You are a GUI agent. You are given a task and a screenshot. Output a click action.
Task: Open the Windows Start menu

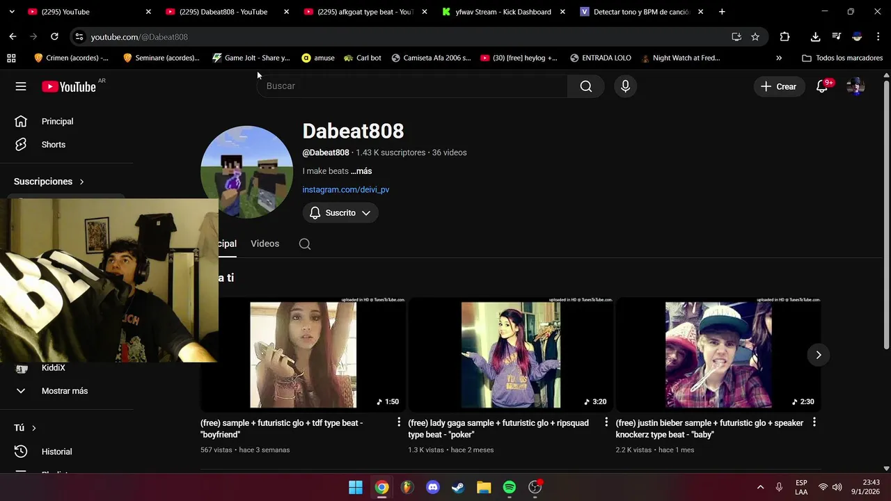click(356, 487)
